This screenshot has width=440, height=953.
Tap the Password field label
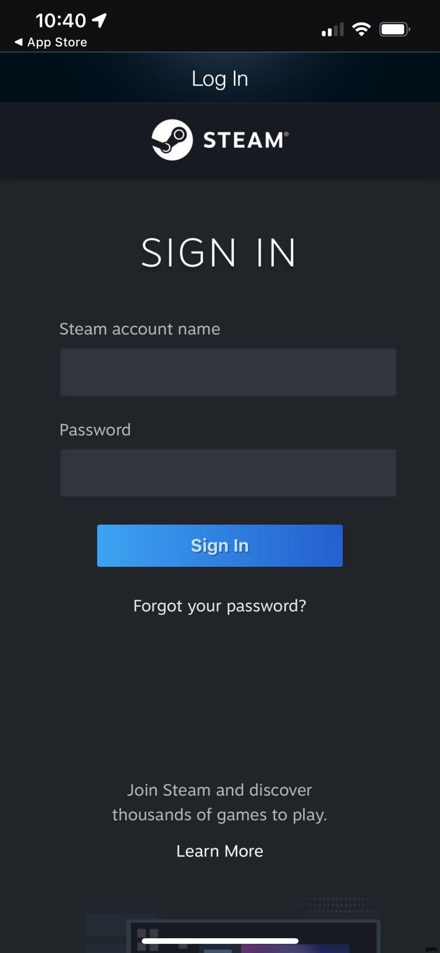pos(95,430)
